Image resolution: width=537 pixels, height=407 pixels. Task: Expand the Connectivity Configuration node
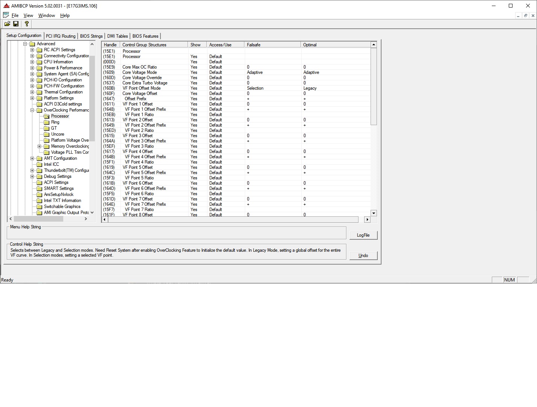pyautogui.click(x=32, y=56)
